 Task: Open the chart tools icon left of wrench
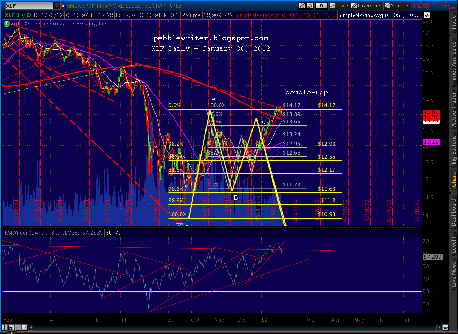pyautogui.click(x=302, y=6)
